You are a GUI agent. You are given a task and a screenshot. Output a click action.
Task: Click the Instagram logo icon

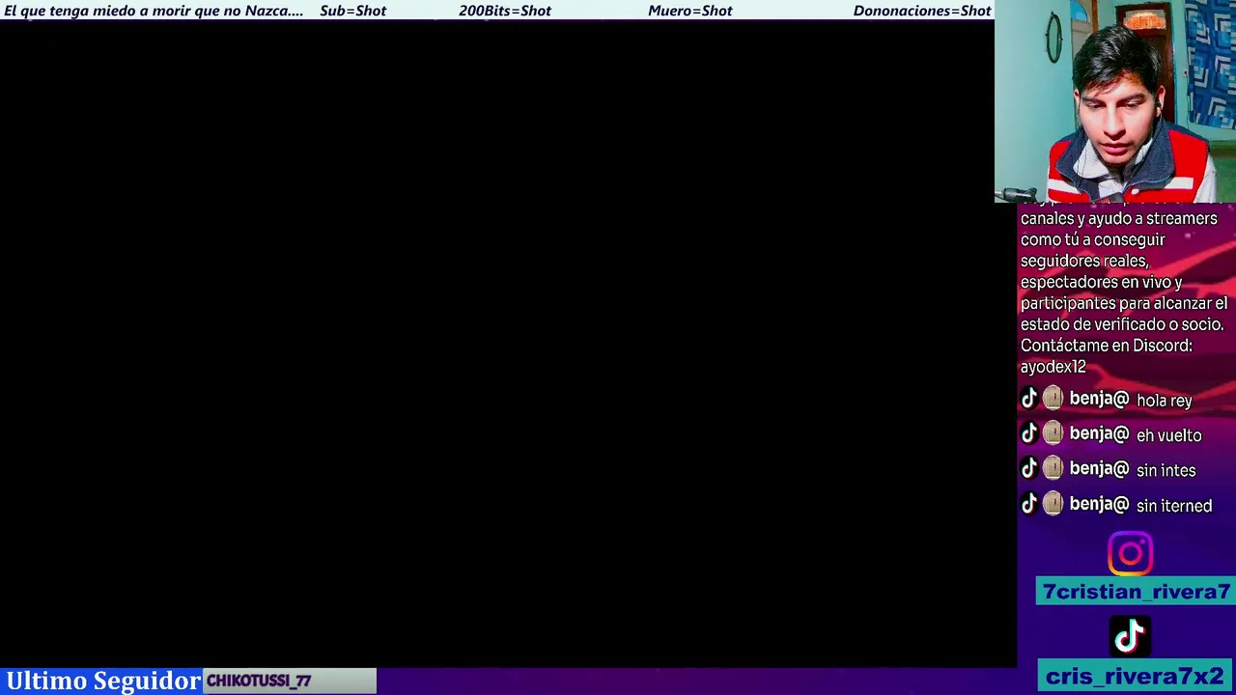coord(1130,554)
